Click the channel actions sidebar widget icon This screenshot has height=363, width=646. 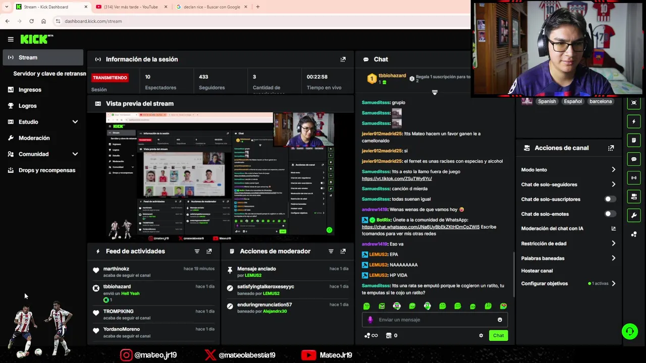pos(634,197)
